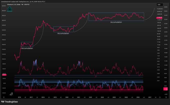Click the 2019 label on the time axis
Image resolution: width=170 pixels, height=105 pixels.
[x=55, y=97]
